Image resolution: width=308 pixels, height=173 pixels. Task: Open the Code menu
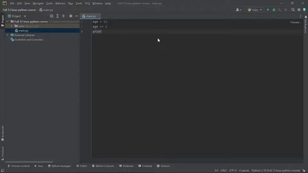49,3
